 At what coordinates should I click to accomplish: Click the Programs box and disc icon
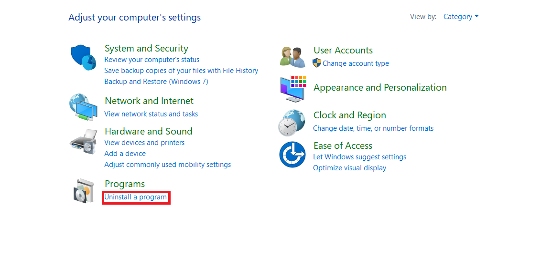(84, 191)
